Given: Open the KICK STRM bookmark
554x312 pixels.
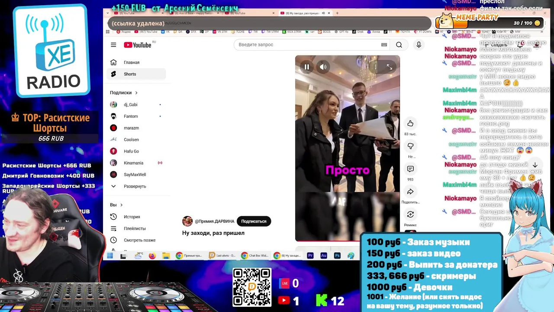Looking at the screenshot, I should click(291, 32).
